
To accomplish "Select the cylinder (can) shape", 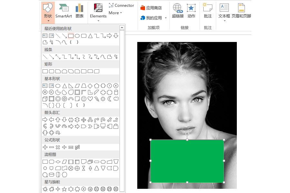I will [x=116, y=92].
